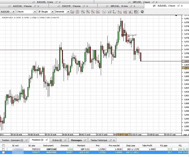
Task: Click the current price label on price axis
Action: (185, 61)
